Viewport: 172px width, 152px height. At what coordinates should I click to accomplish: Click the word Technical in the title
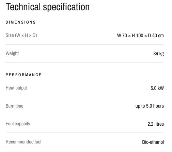(23, 7)
